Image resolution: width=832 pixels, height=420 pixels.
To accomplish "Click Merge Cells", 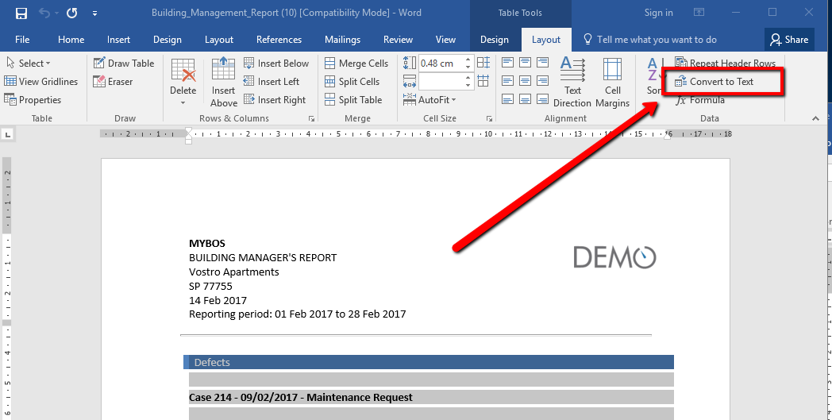I will (356, 64).
